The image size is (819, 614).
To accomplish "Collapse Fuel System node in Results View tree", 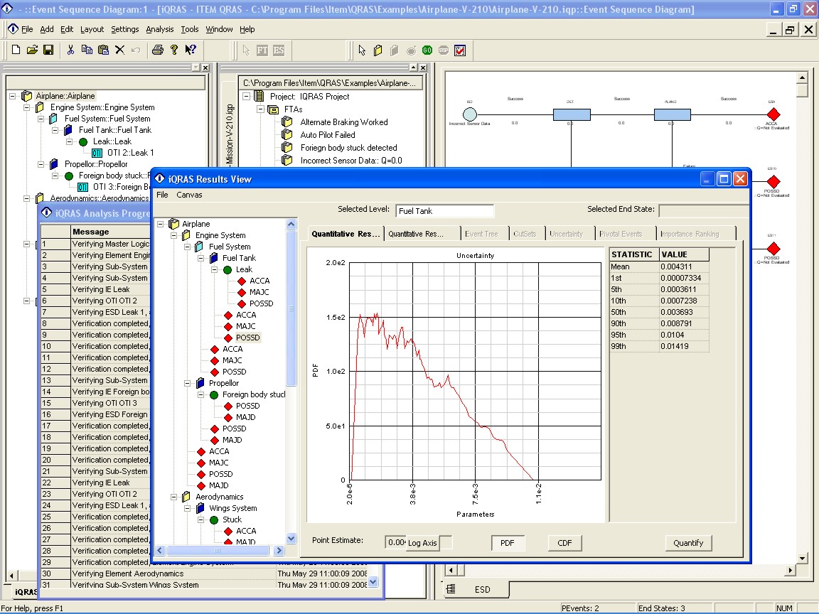I will click(x=188, y=247).
